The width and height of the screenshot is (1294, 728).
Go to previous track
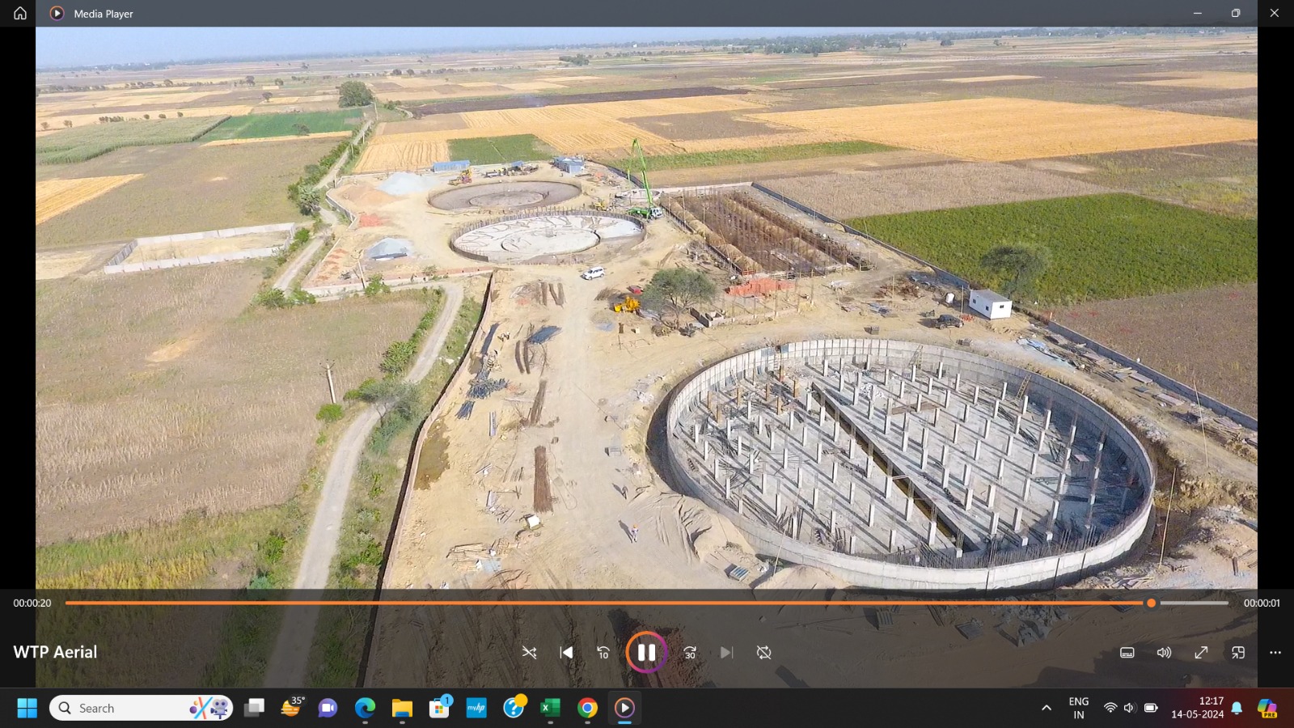coord(566,652)
